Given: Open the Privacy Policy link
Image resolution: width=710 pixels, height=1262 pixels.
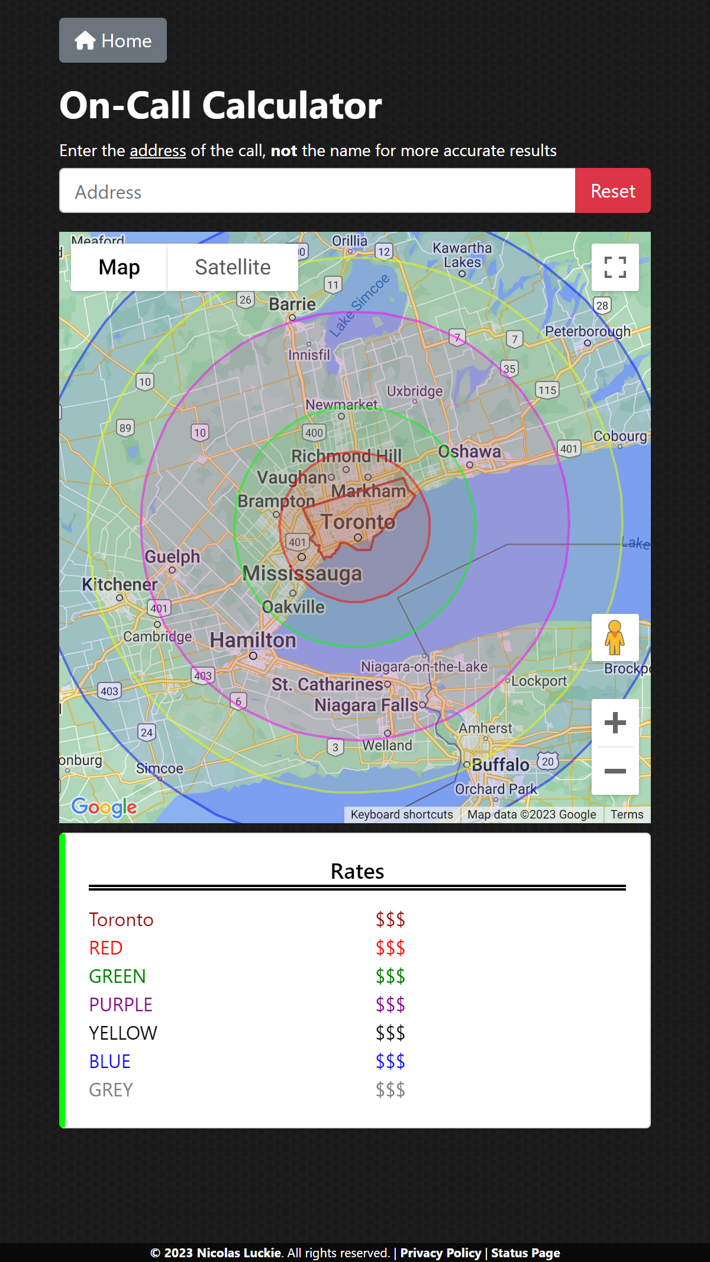Looking at the screenshot, I should pos(441,1253).
